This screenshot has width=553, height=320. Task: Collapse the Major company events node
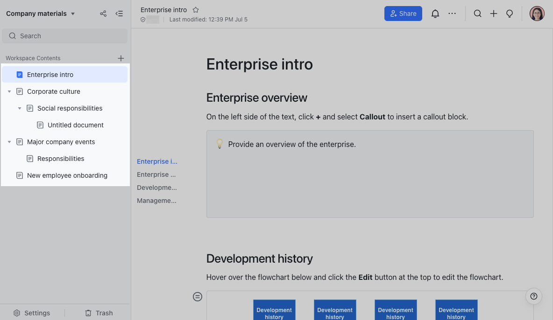tap(9, 142)
